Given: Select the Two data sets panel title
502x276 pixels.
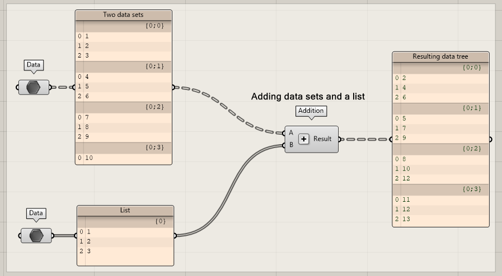Looking at the screenshot, I should (x=124, y=15).
